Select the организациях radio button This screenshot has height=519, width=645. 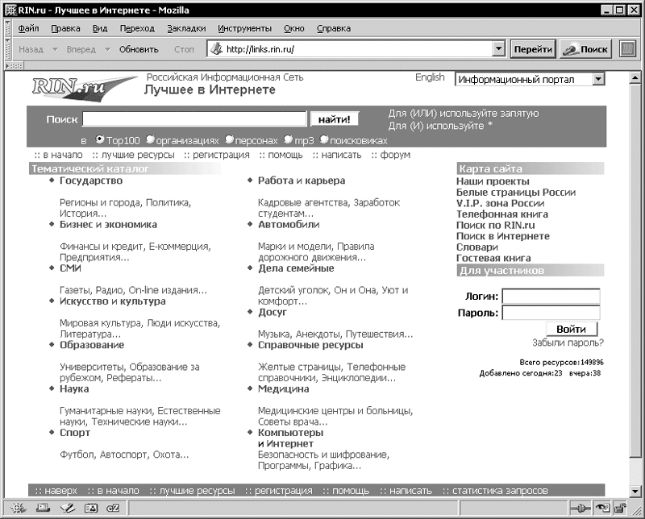coord(150,139)
